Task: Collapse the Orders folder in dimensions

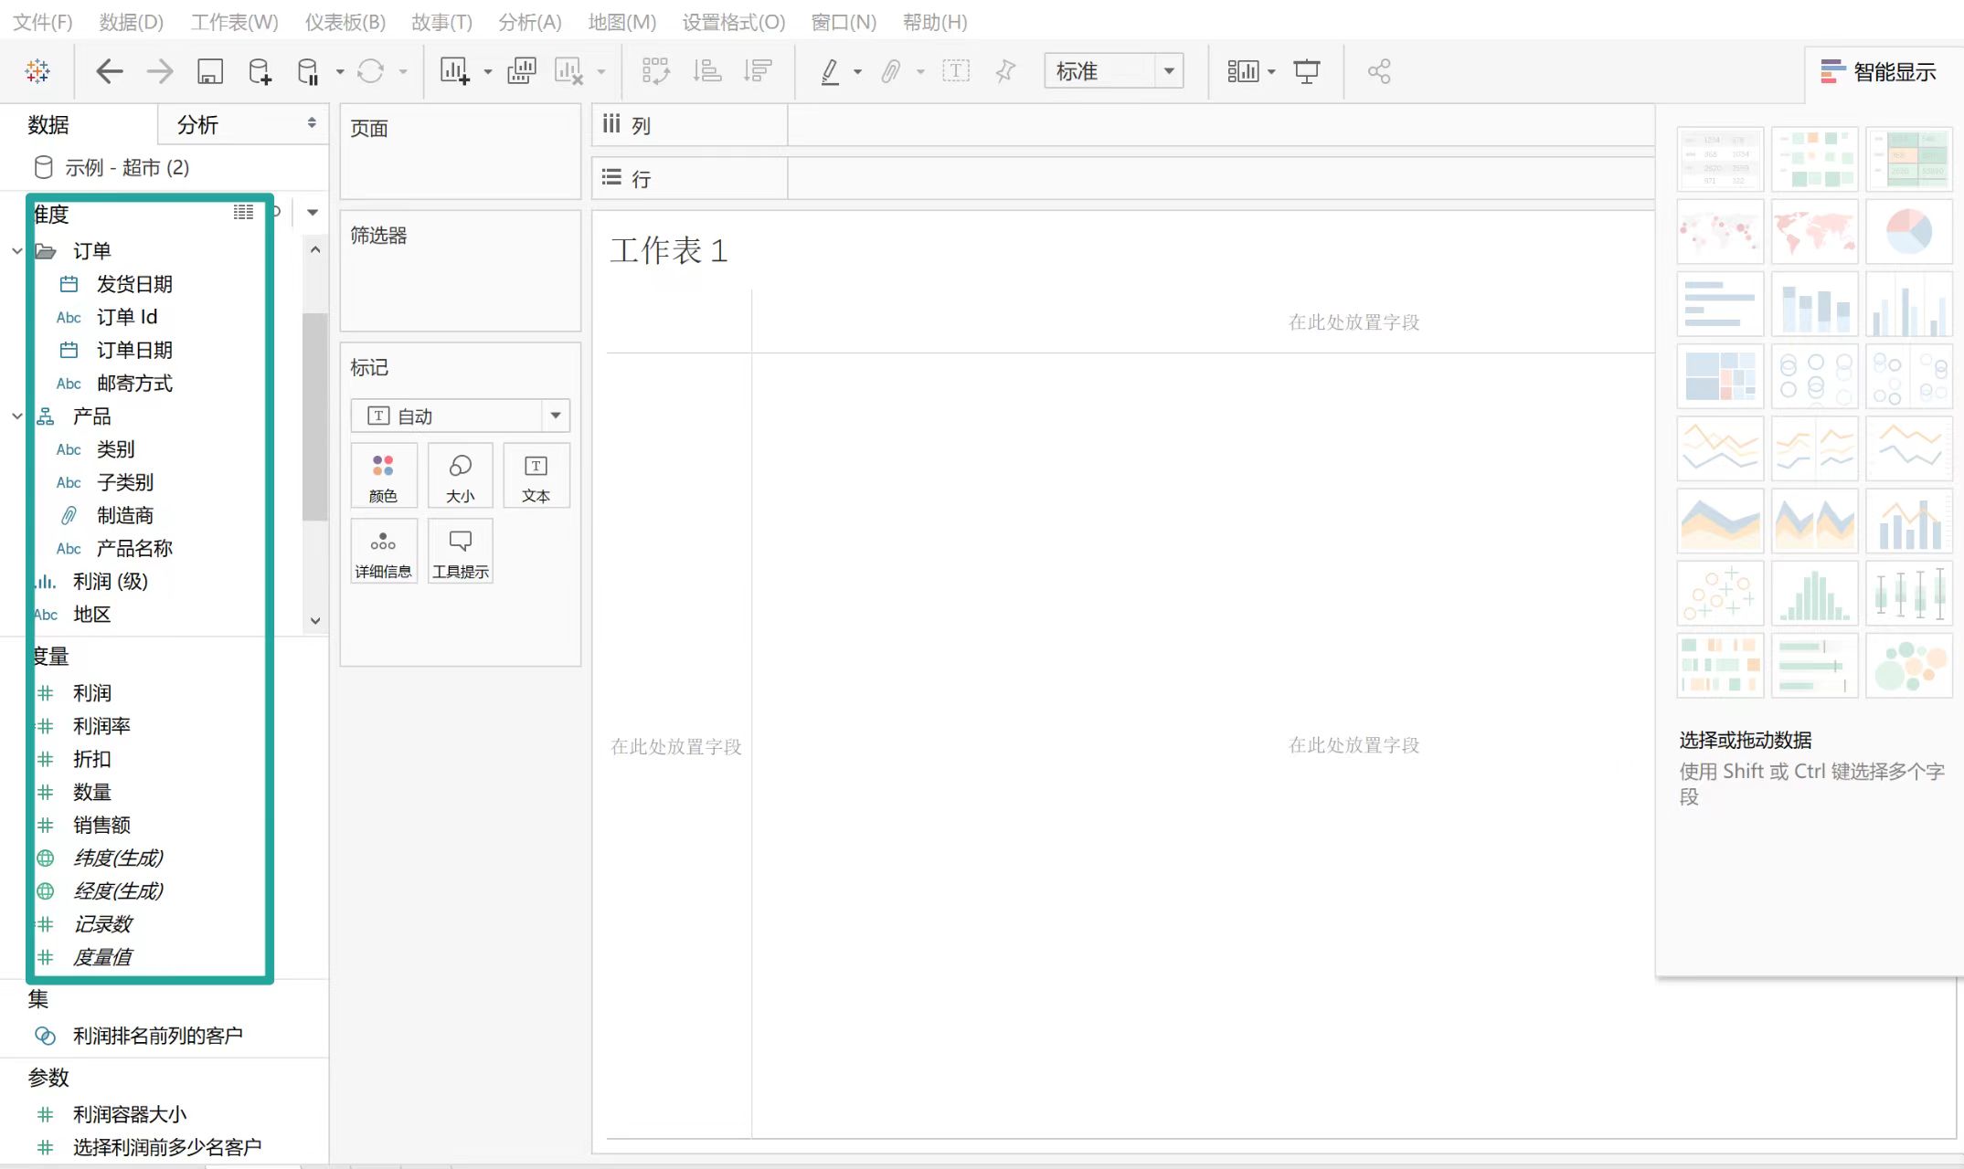Action: click(16, 250)
